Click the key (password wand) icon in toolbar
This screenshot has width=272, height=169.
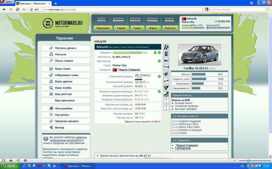[x=24, y=9]
